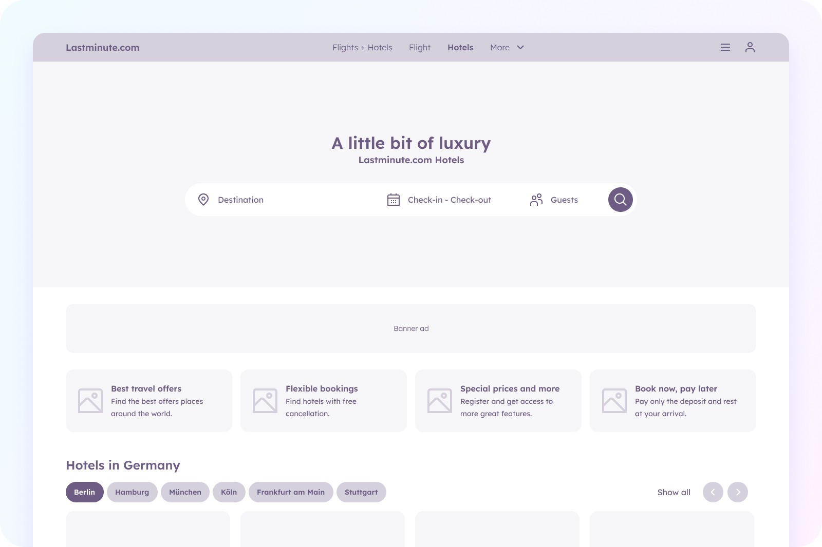Screen dimensions: 822x547
Task: Click the Hotels in Germany heading
Action: [x=123, y=465]
